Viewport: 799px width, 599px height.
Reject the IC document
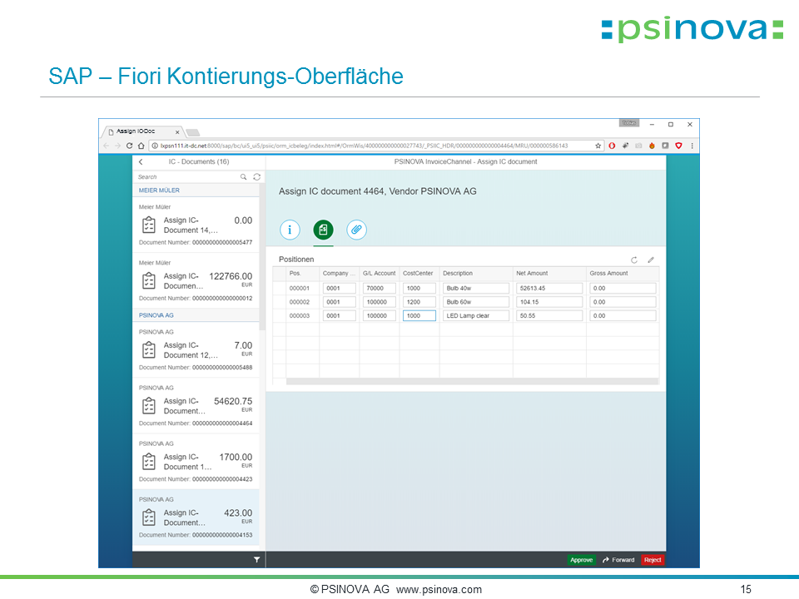coord(653,560)
